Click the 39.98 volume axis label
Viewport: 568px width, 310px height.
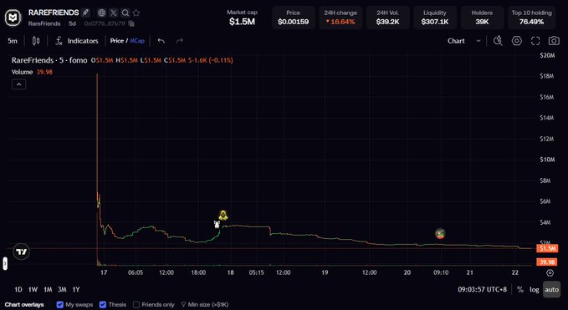click(x=547, y=262)
